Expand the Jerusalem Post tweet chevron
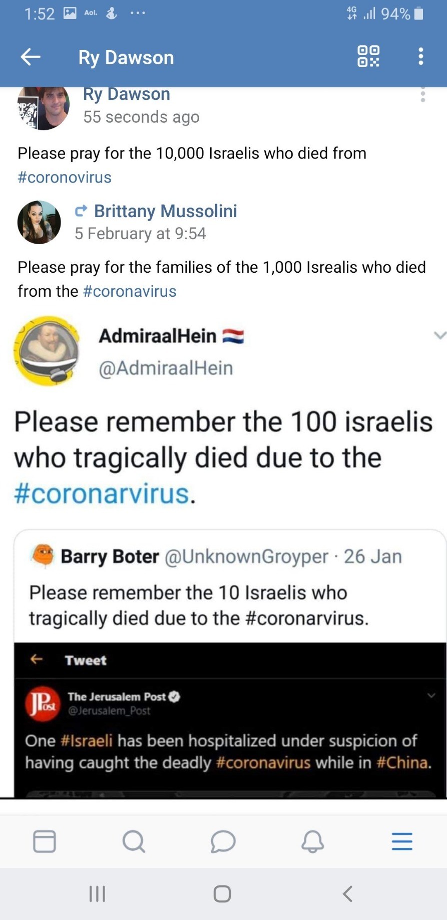Screen dimensions: 447x920 coord(431,695)
